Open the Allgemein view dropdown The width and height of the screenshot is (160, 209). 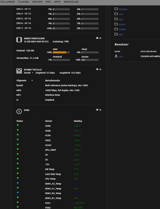coord(25,81)
